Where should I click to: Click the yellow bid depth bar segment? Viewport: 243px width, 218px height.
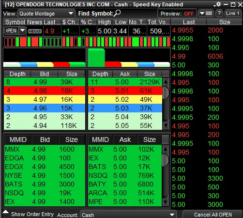[45, 64]
